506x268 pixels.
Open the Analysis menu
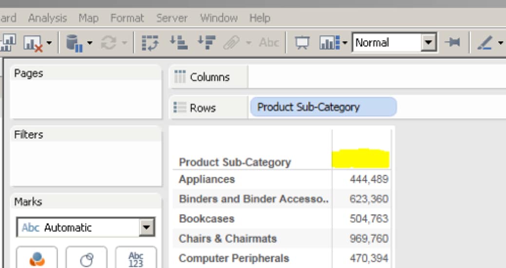coord(47,18)
